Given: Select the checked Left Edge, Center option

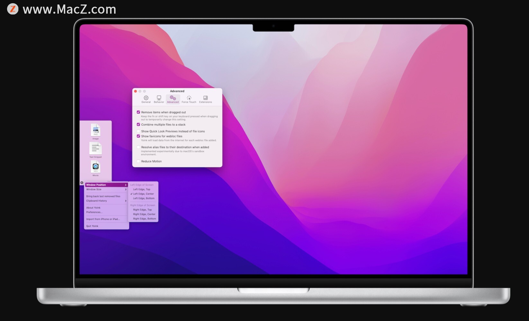Looking at the screenshot, I should [143, 194].
